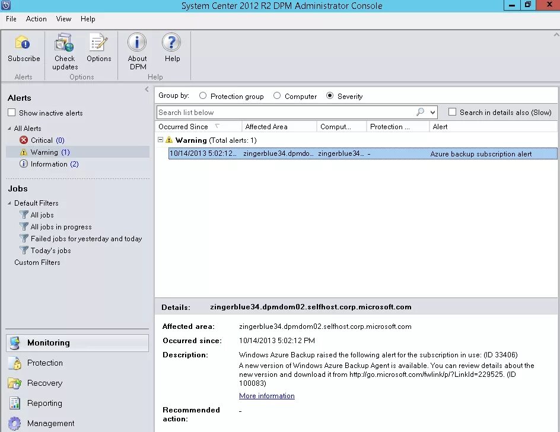Select the Monitoring workspace button
This screenshot has height=432, width=560.
[78, 343]
